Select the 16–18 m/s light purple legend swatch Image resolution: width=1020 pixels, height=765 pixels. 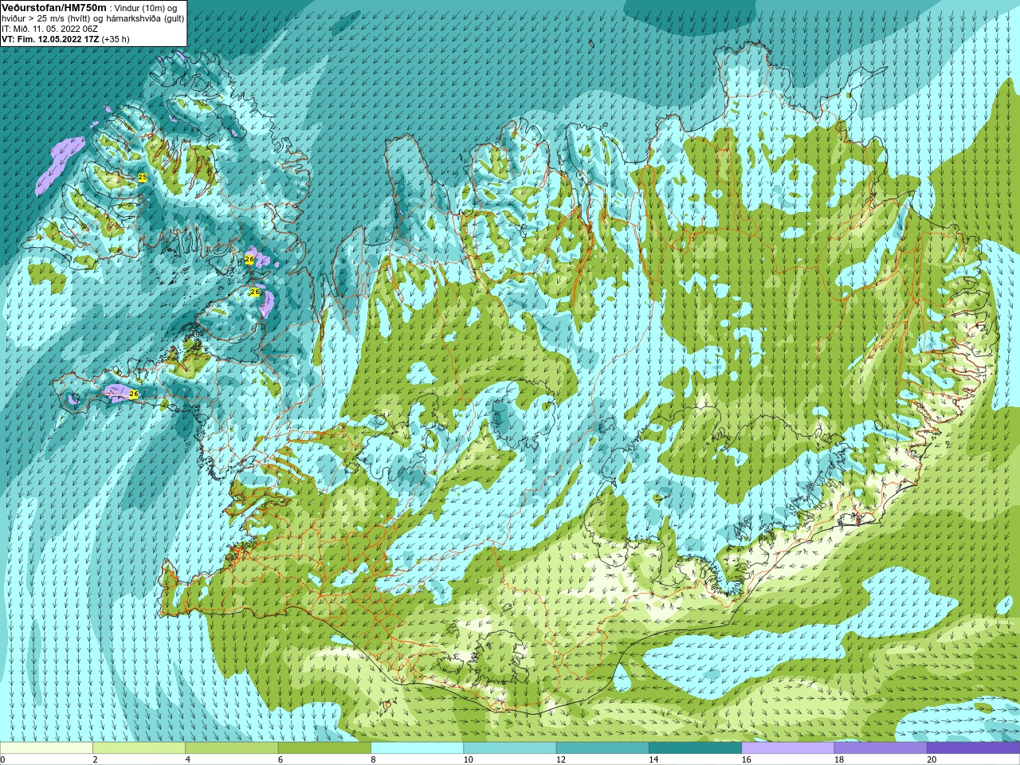click(787, 748)
